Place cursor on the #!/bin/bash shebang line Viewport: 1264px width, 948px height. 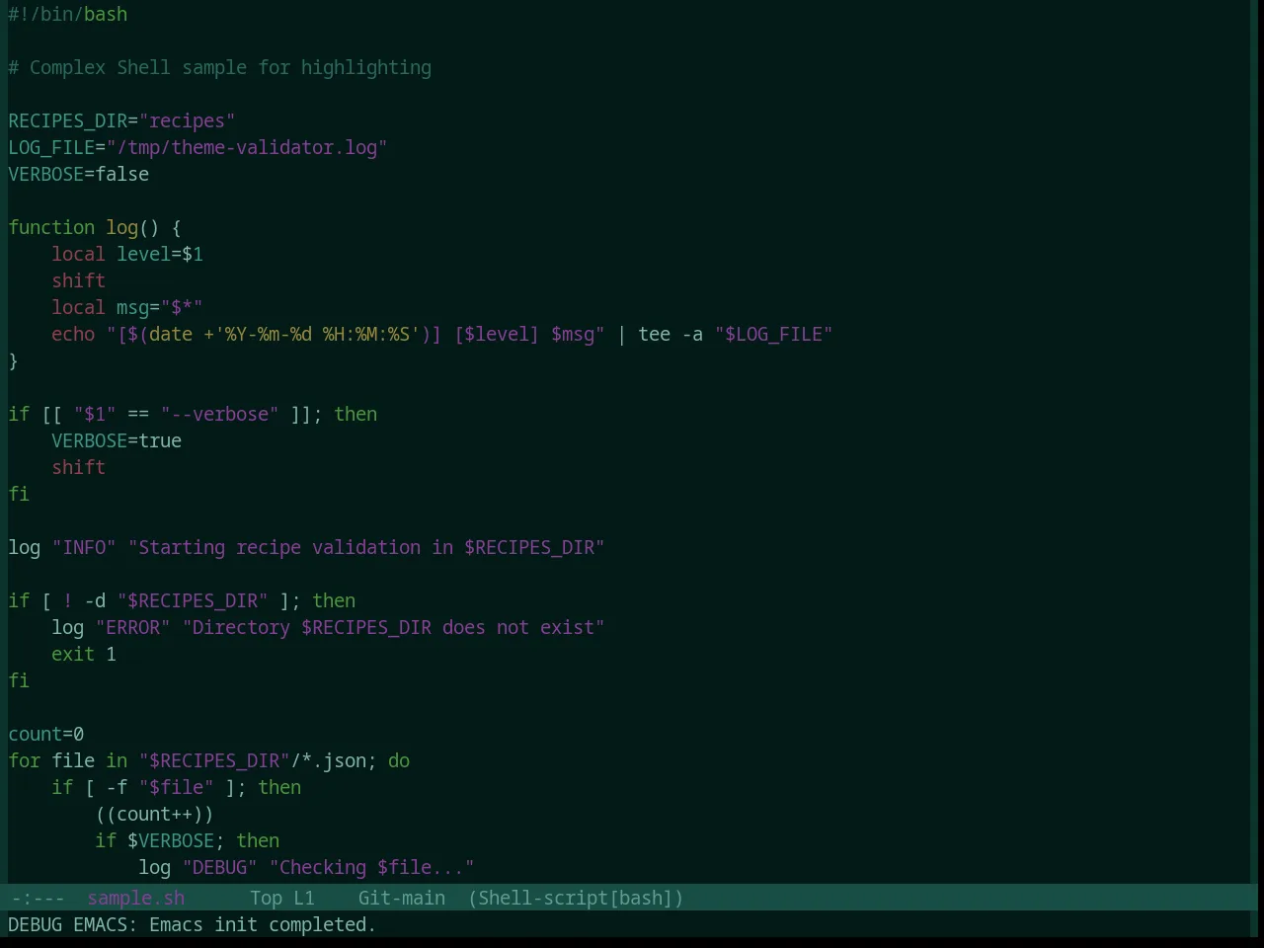tap(68, 14)
